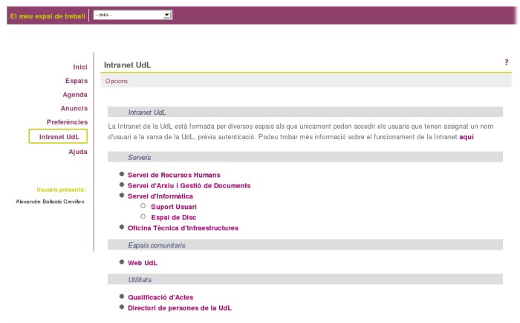Open the '- més -' dropdown

pos(133,15)
